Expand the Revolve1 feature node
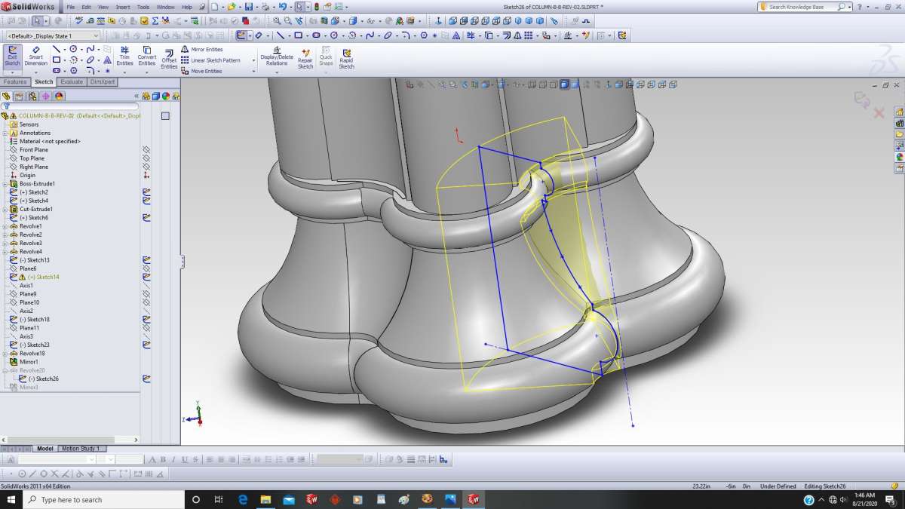This screenshot has height=509, width=905. [x=5, y=226]
